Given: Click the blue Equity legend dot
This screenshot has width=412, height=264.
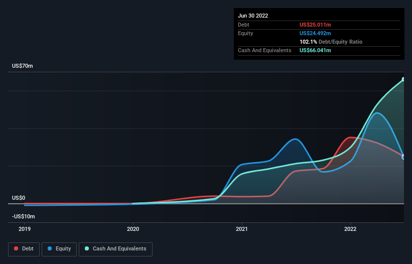Looking at the screenshot, I should pyautogui.click(x=50, y=248).
